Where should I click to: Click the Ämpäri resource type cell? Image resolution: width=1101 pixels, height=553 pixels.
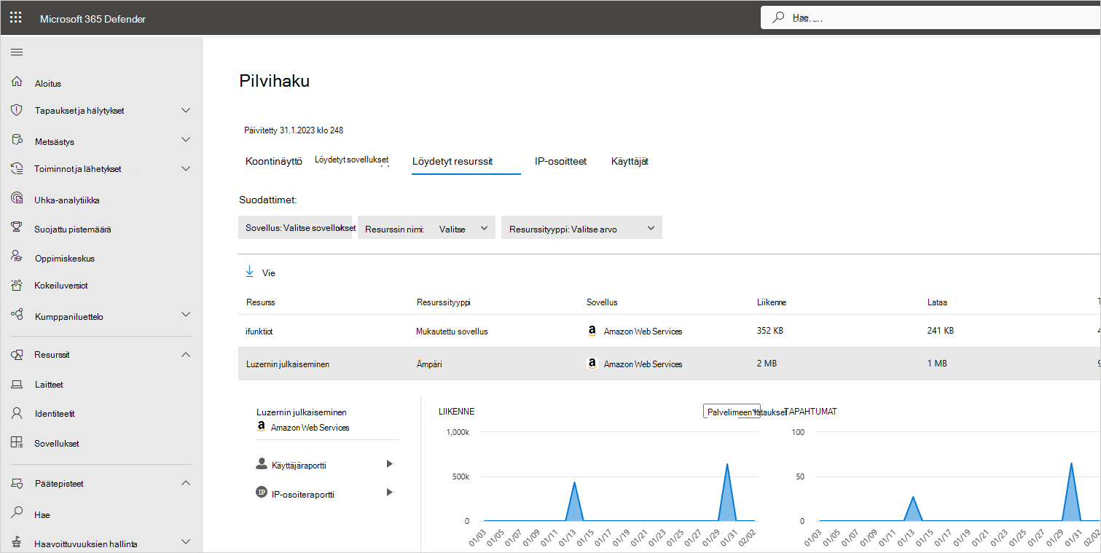(x=431, y=364)
